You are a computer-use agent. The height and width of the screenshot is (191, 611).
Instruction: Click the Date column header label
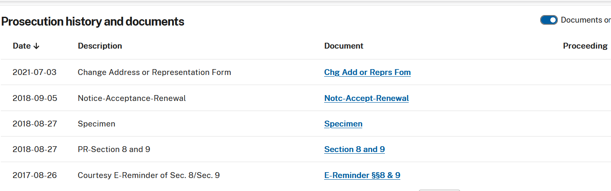click(x=22, y=46)
